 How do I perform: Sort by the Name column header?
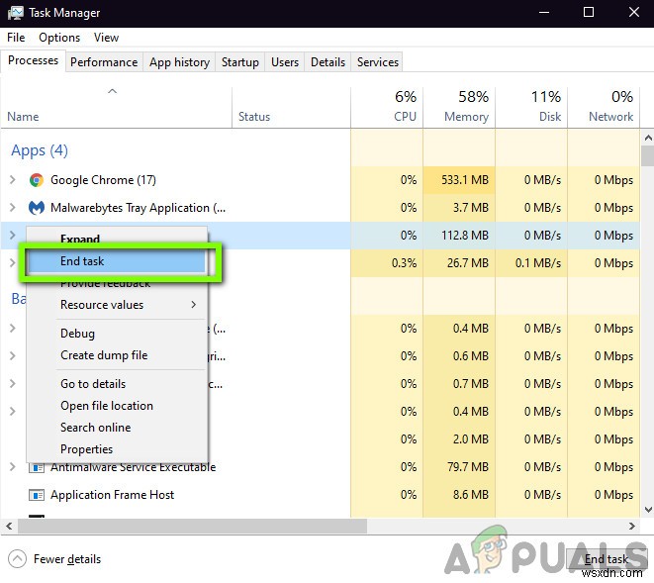[116, 107]
